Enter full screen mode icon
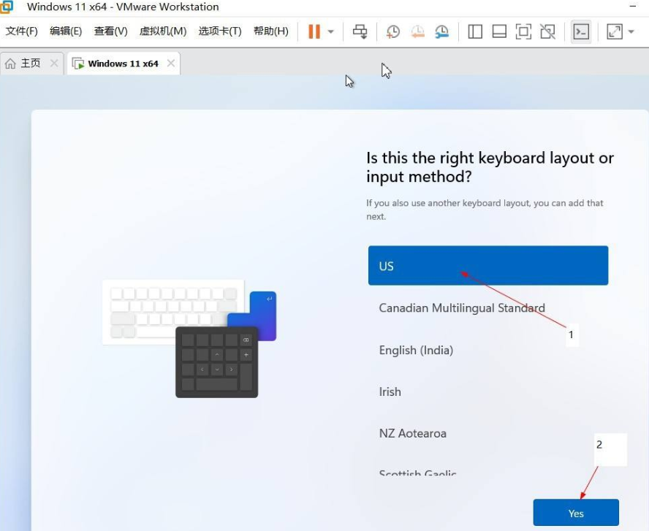The height and width of the screenshot is (531, 649). pos(523,31)
